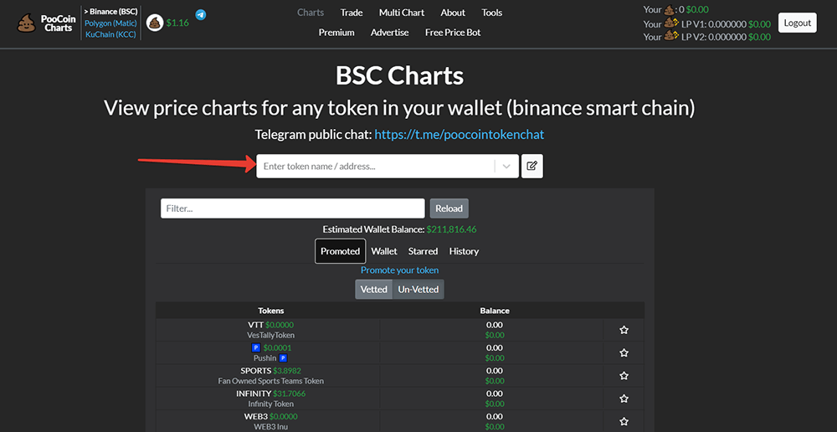Click the LP V1 balance text
Screen dimensions: 837x432
click(x=706, y=24)
